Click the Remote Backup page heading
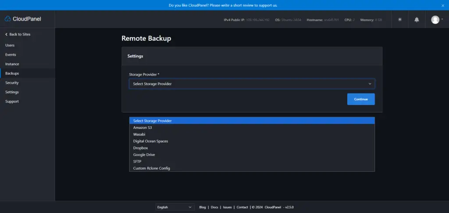This screenshot has width=449, height=213. [x=146, y=39]
